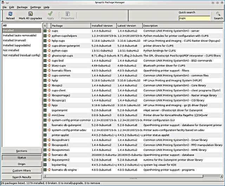Click the Ubuntu logo icon beside foomatic-db
The image size is (225, 186).
point(49,154)
